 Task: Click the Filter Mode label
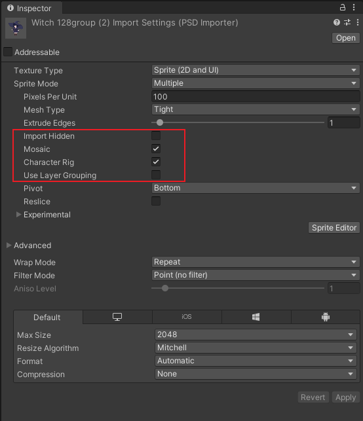(34, 276)
